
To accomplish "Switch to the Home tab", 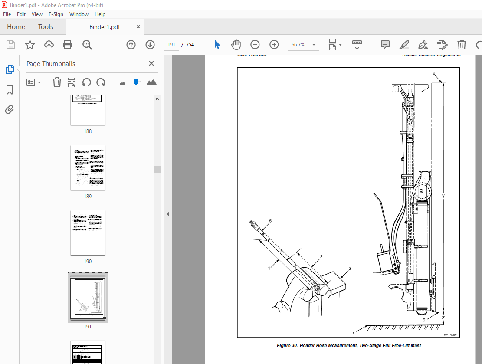I will pyautogui.click(x=16, y=27).
